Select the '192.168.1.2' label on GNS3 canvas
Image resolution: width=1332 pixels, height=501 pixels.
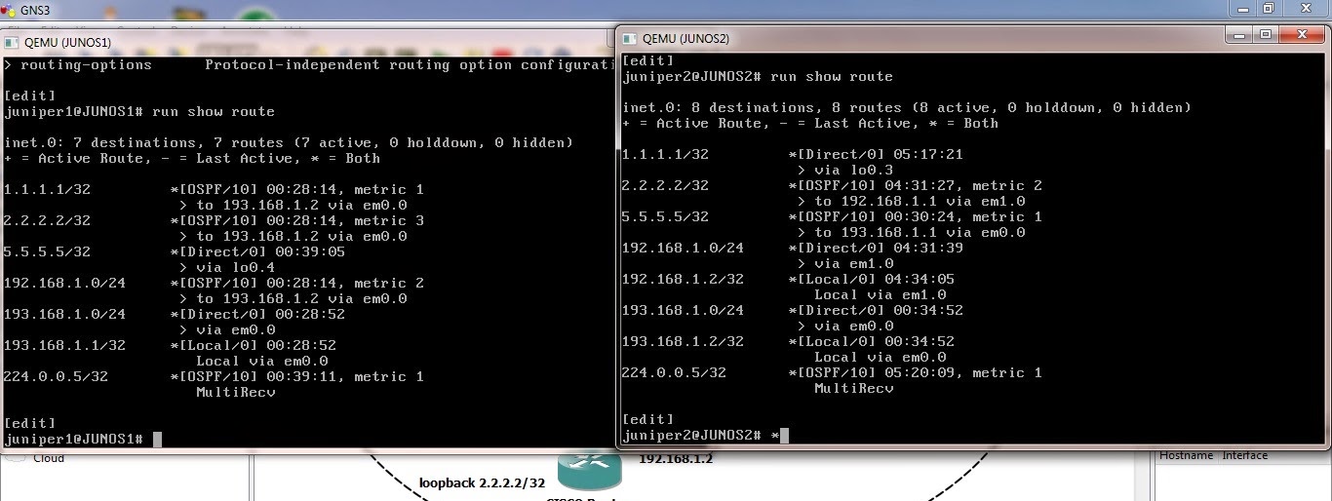coord(676,458)
